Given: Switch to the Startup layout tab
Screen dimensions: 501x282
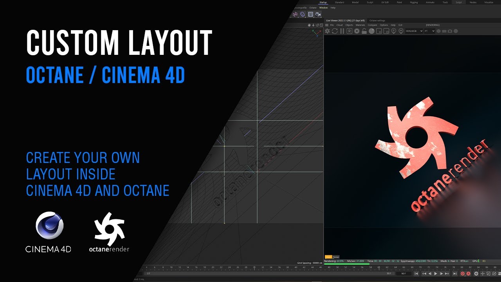Looking at the screenshot, I should point(323,2).
